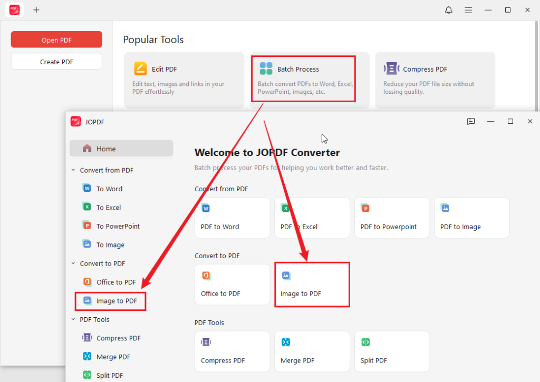Click the PowerPoint icon beside To PowerPoint
Screen dimensions: 540x382
[x=87, y=226]
